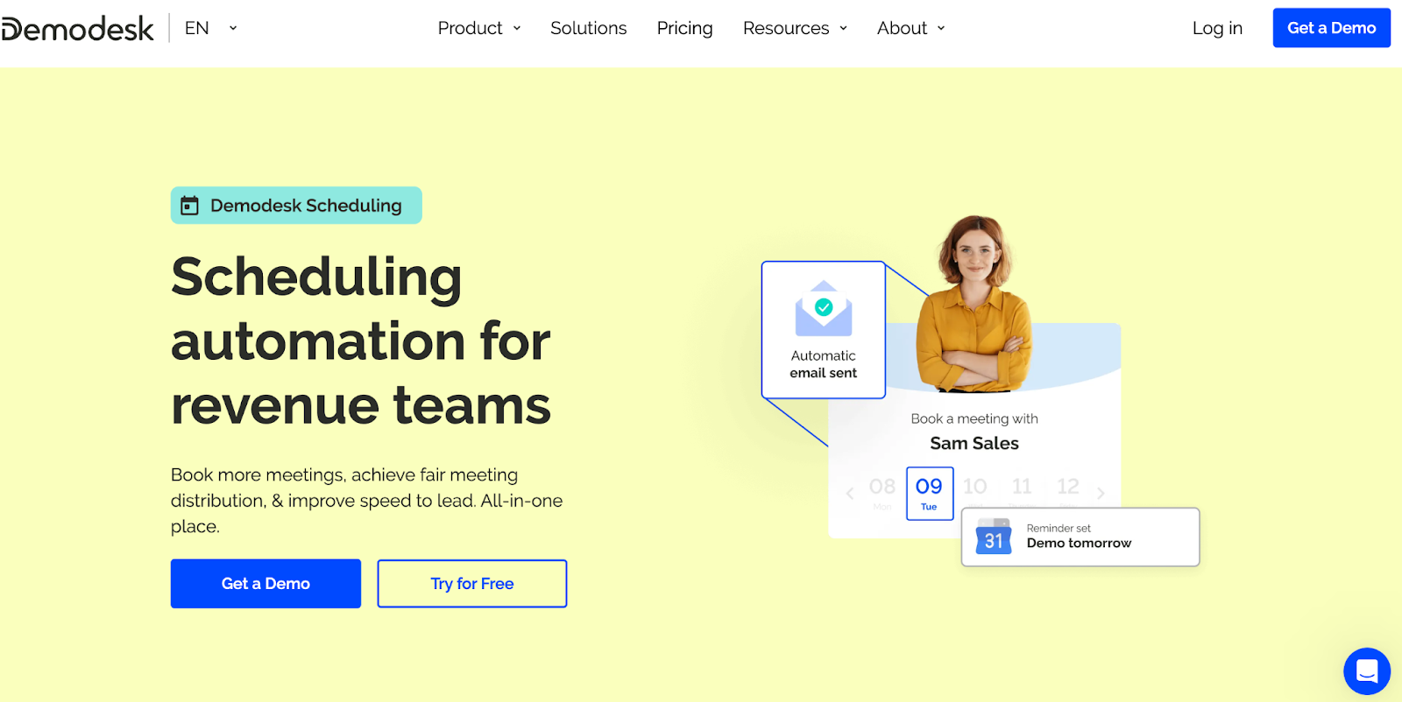
Task: Select date 10 in the calendar
Action: click(x=975, y=487)
